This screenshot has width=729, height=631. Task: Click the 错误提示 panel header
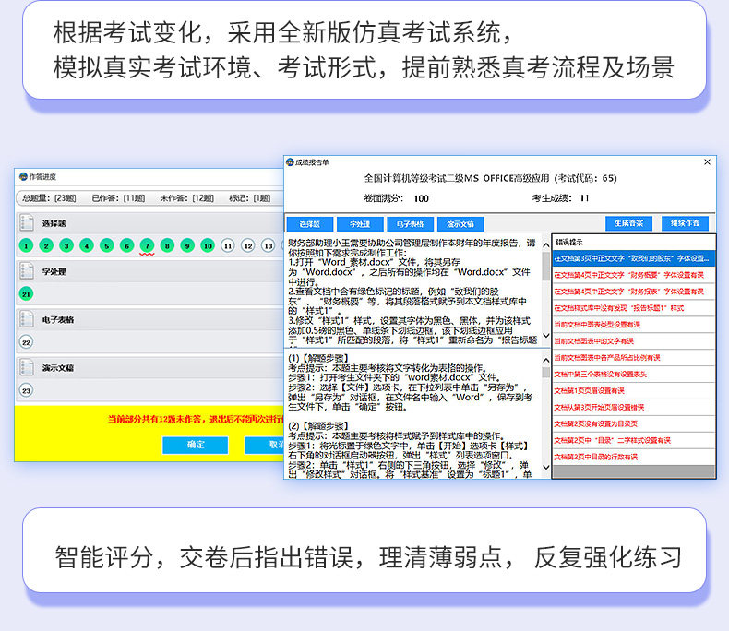pyautogui.click(x=633, y=242)
